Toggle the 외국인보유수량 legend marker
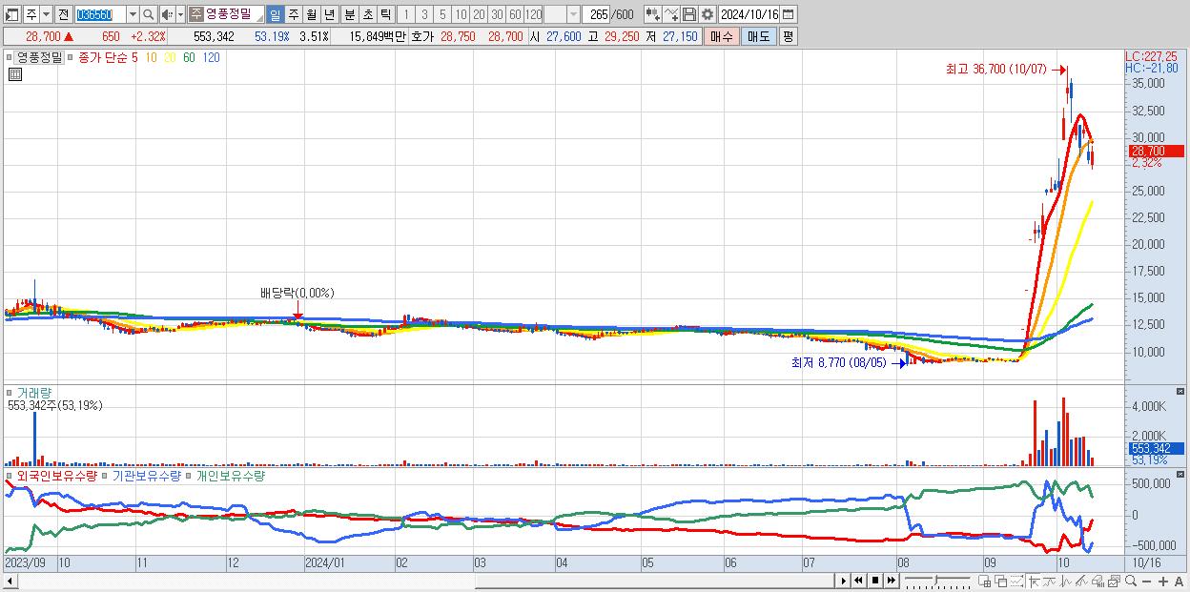 pos(10,475)
